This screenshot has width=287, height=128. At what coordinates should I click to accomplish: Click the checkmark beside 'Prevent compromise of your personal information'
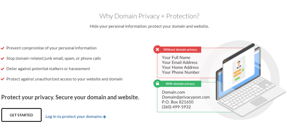click(3, 48)
